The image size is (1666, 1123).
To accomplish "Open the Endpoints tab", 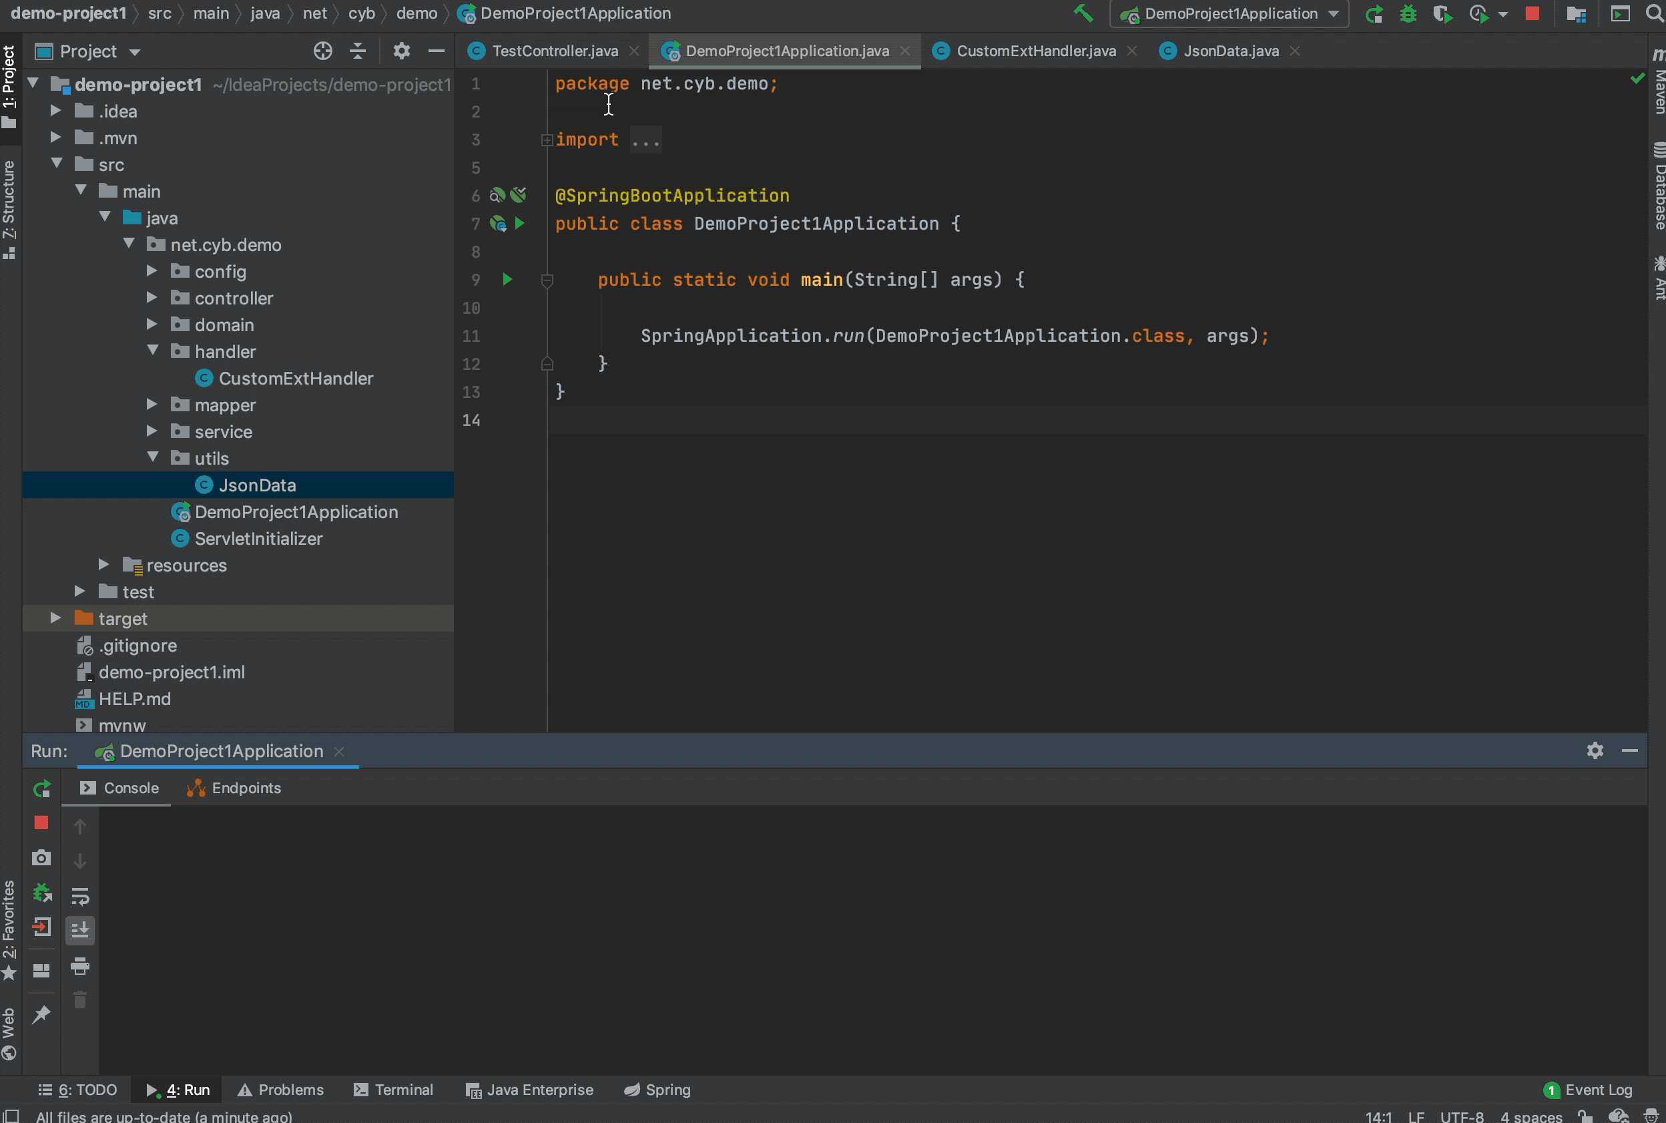I will (x=234, y=788).
